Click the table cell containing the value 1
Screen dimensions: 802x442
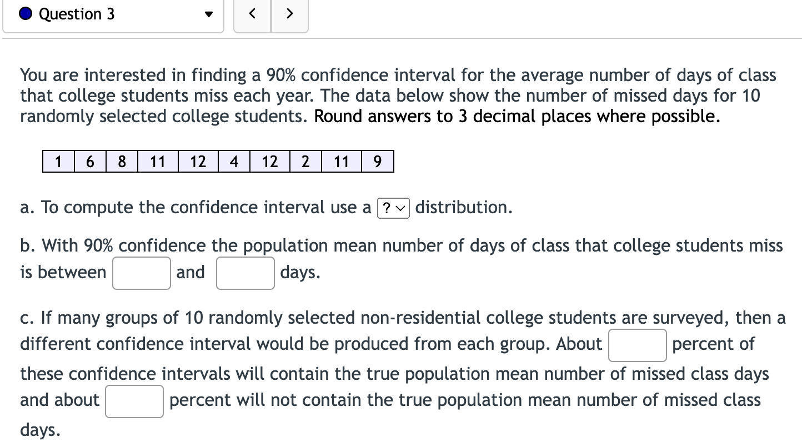(x=58, y=162)
